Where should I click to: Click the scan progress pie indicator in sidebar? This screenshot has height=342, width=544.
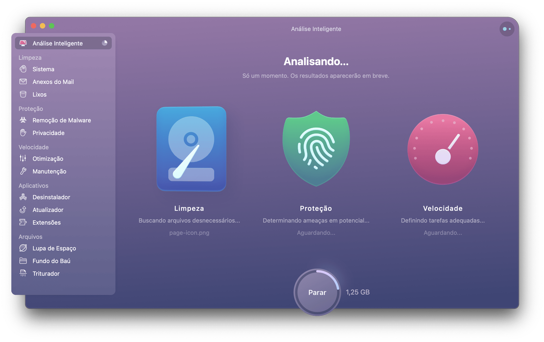coord(105,43)
